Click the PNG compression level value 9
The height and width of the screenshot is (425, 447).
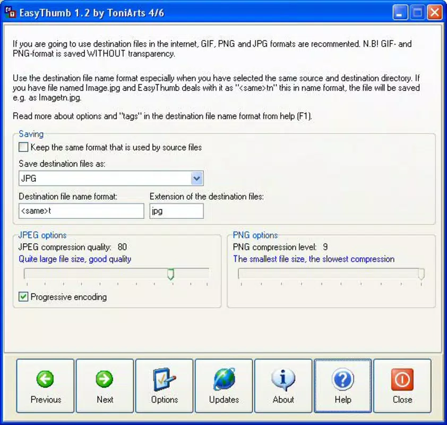pos(325,247)
